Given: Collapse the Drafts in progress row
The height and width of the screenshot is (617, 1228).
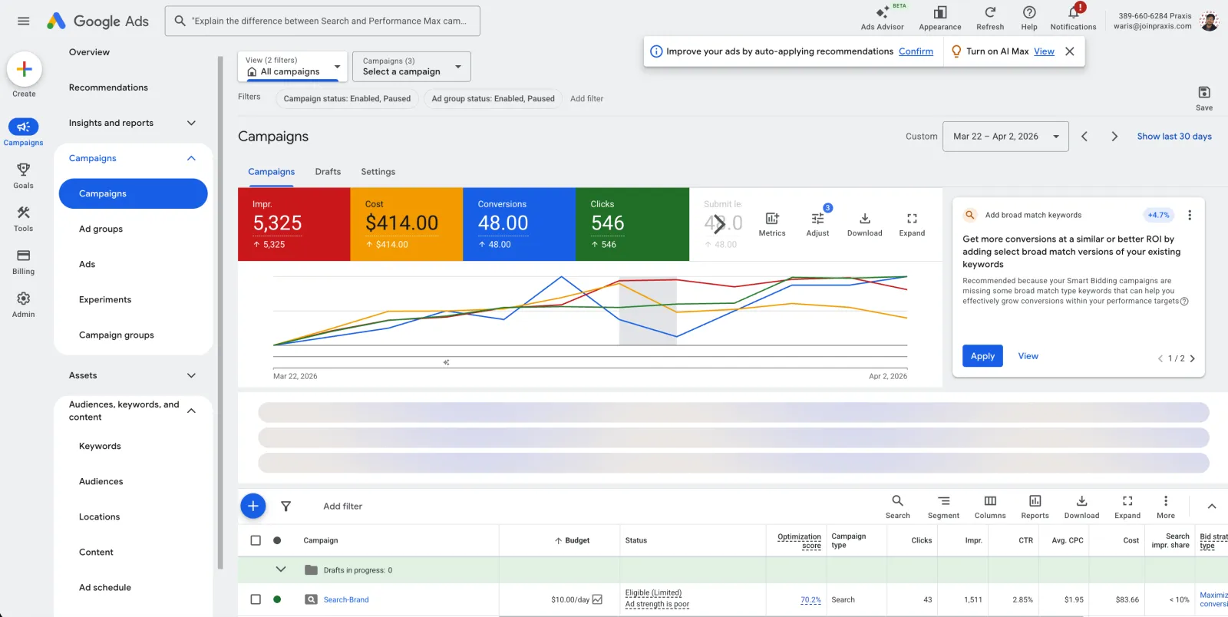Looking at the screenshot, I should click(x=281, y=569).
